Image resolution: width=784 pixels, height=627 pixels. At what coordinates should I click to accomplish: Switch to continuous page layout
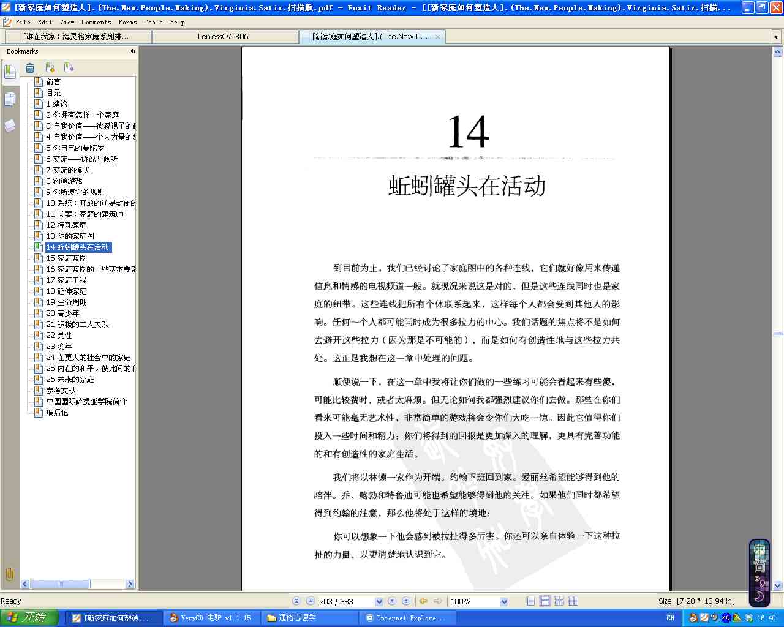545,601
